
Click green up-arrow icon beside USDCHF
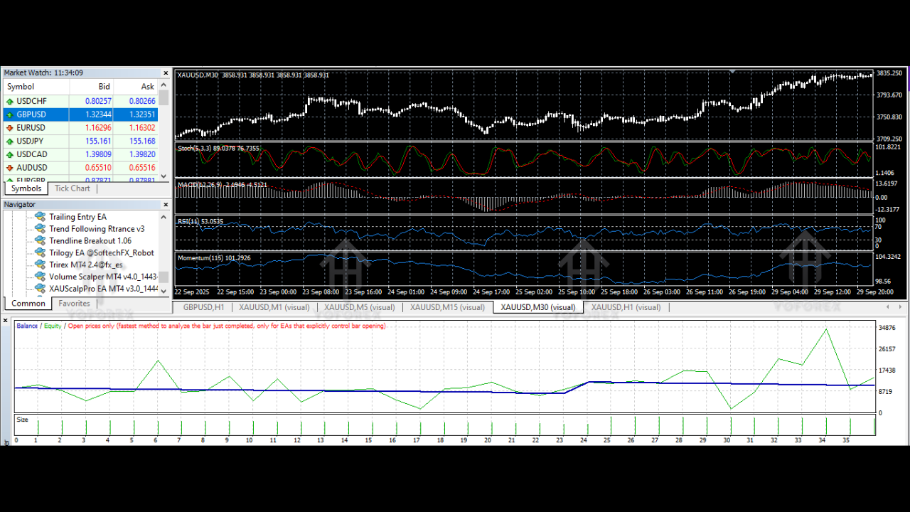9,101
